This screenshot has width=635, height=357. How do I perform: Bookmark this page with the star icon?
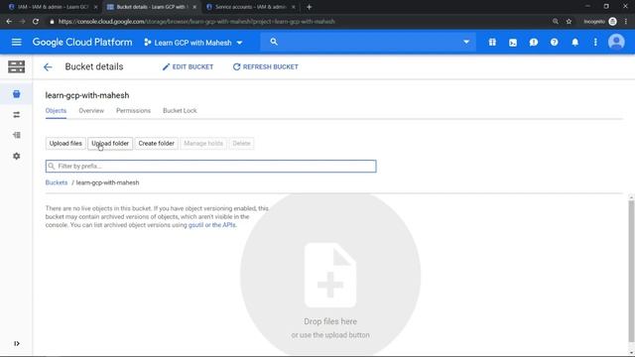pos(569,22)
